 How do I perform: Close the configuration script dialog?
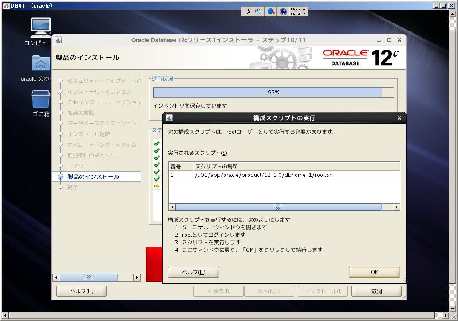coord(399,118)
